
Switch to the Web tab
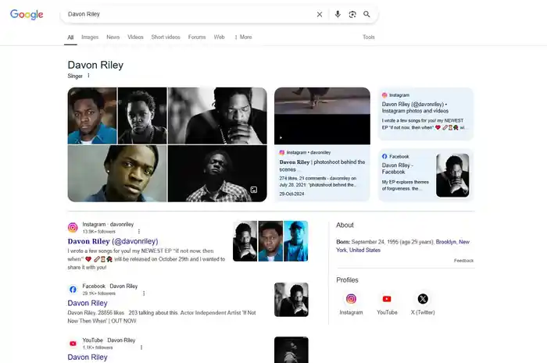point(219,37)
